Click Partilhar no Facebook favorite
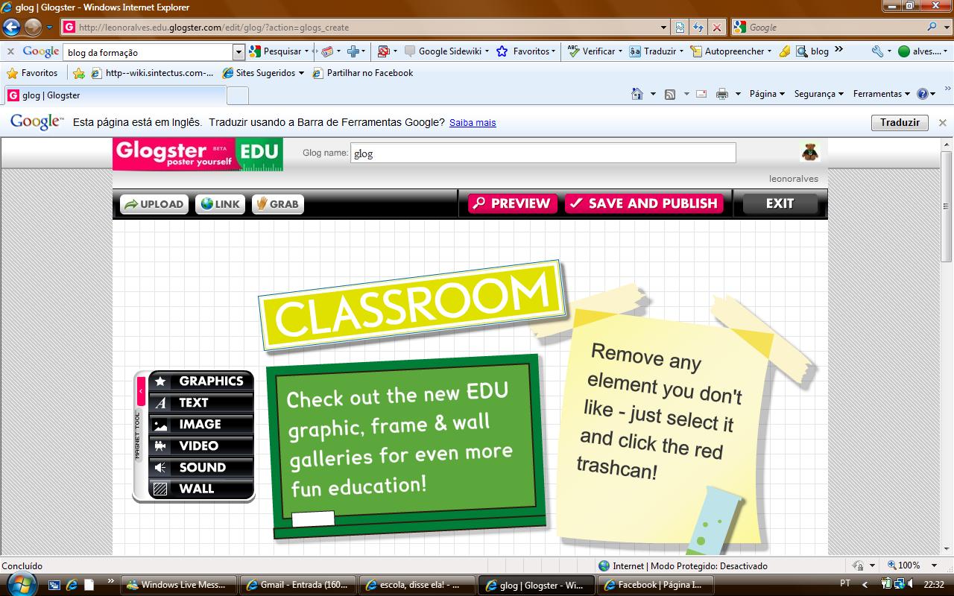The image size is (954, 596). click(x=363, y=73)
